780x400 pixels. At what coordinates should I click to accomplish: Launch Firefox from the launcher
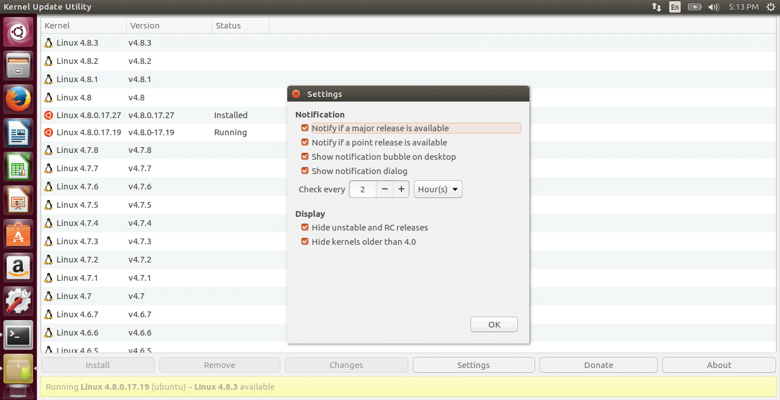[x=19, y=99]
